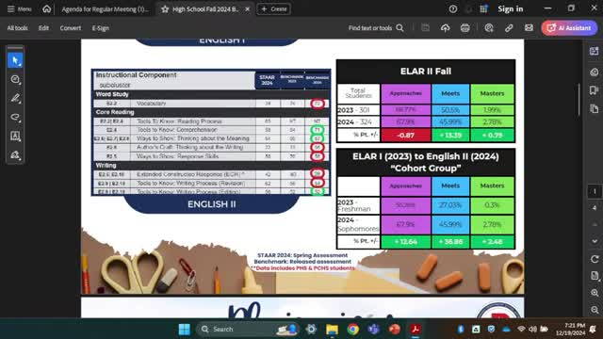The width and height of the screenshot is (603, 339).
Task: Zoom in using magnifier plus icon
Action: (595, 293)
